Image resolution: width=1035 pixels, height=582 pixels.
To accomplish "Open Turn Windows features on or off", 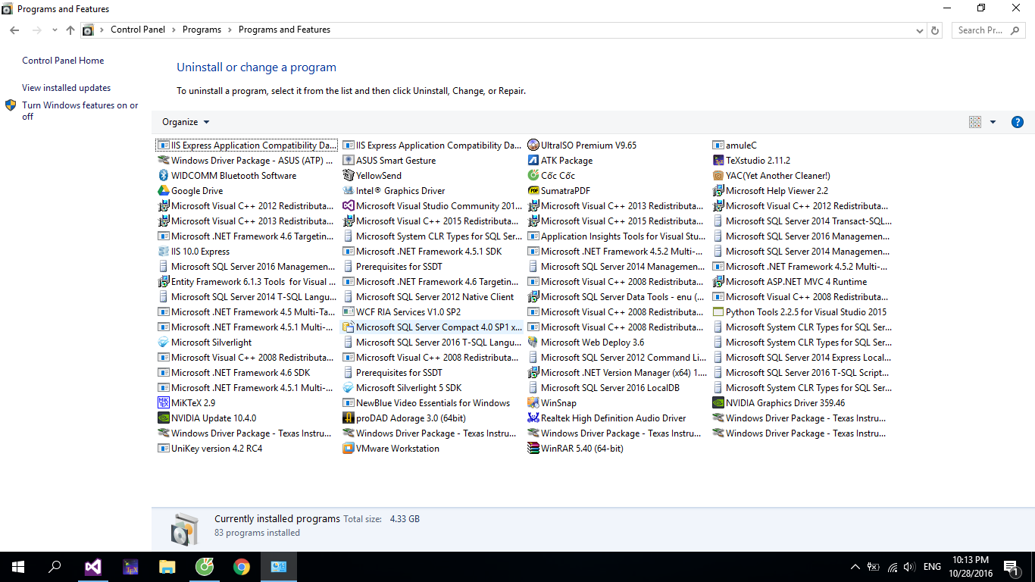I will tap(80, 111).
